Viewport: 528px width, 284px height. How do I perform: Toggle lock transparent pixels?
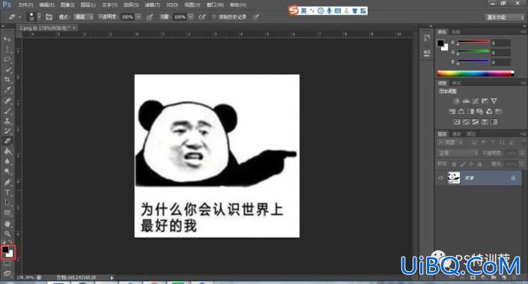click(x=454, y=164)
